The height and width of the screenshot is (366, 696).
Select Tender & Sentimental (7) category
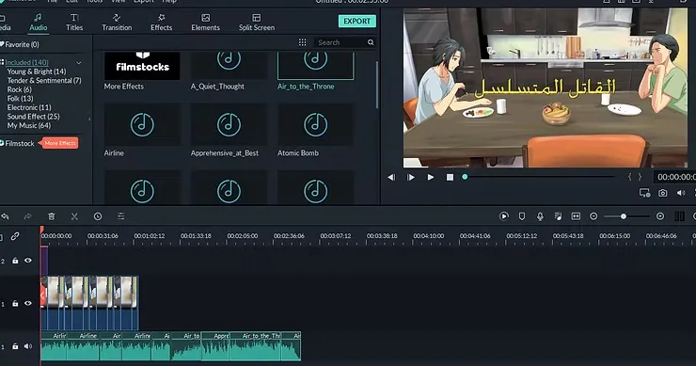click(44, 80)
